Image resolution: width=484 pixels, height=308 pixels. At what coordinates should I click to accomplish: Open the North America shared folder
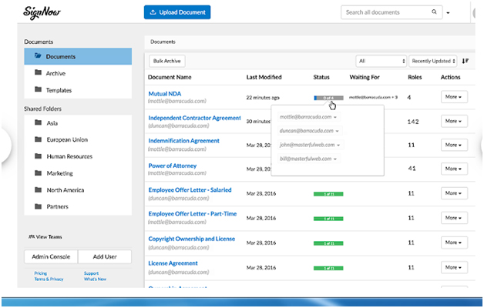pyautogui.click(x=78, y=190)
